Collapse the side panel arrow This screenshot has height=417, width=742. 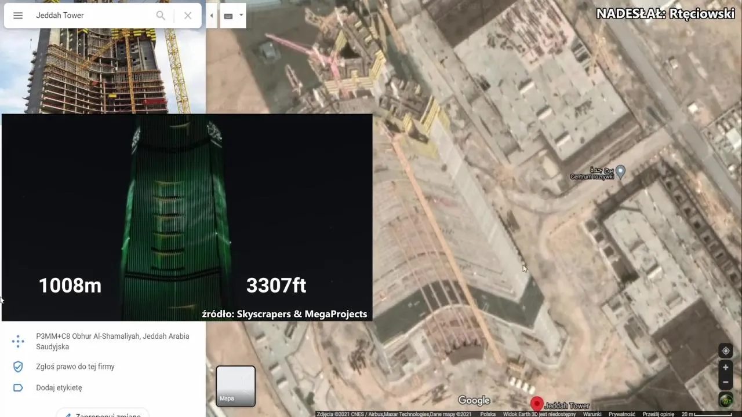[x=212, y=16]
